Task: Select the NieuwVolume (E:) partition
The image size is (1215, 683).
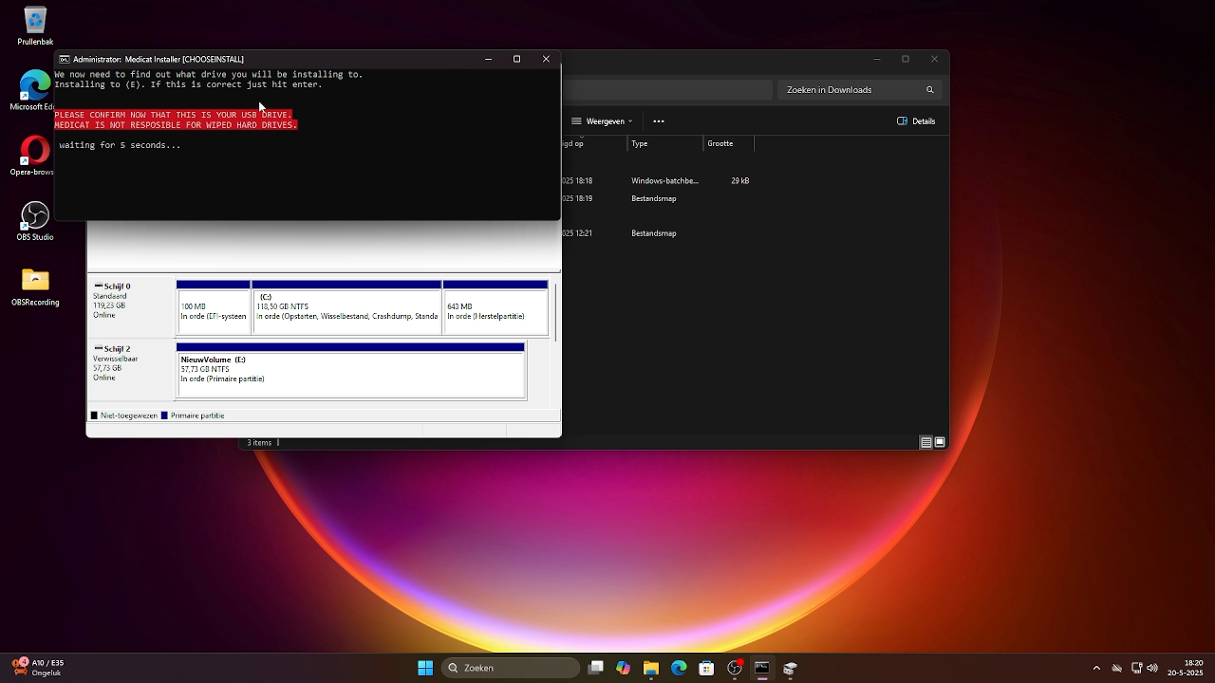Action: (350, 371)
